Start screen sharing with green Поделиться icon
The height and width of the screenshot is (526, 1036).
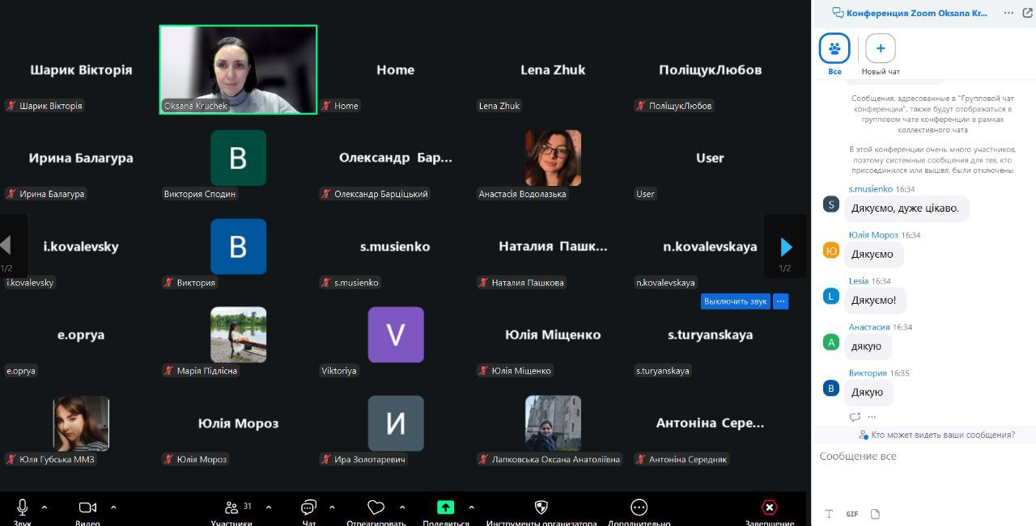pyautogui.click(x=445, y=507)
